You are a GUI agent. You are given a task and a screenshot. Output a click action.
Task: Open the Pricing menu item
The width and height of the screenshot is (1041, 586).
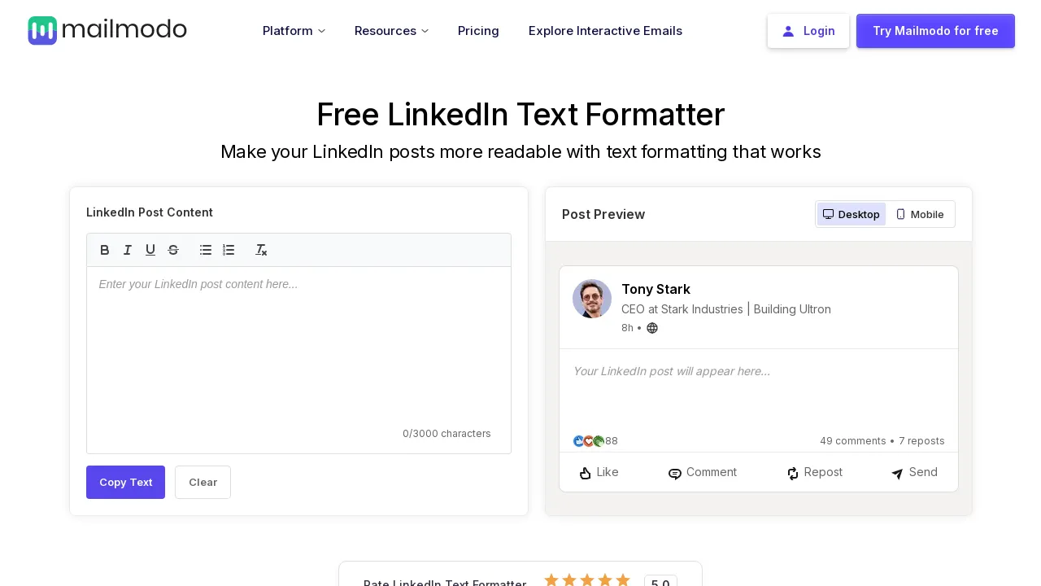[x=478, y=31]
